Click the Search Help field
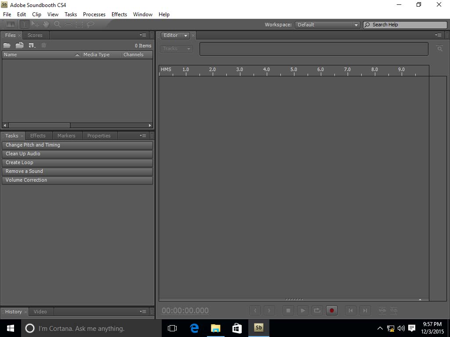 coord(405,25)
